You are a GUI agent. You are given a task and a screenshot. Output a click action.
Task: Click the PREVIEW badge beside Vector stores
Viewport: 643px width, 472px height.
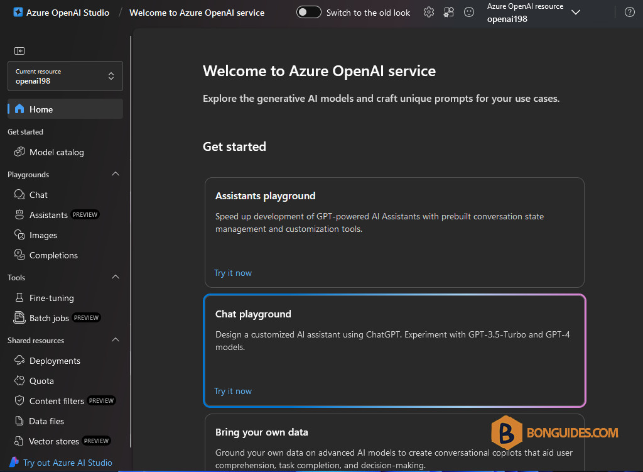pos(96,441)
